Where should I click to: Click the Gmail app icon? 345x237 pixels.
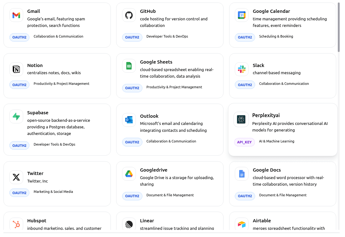pos(16,15)
